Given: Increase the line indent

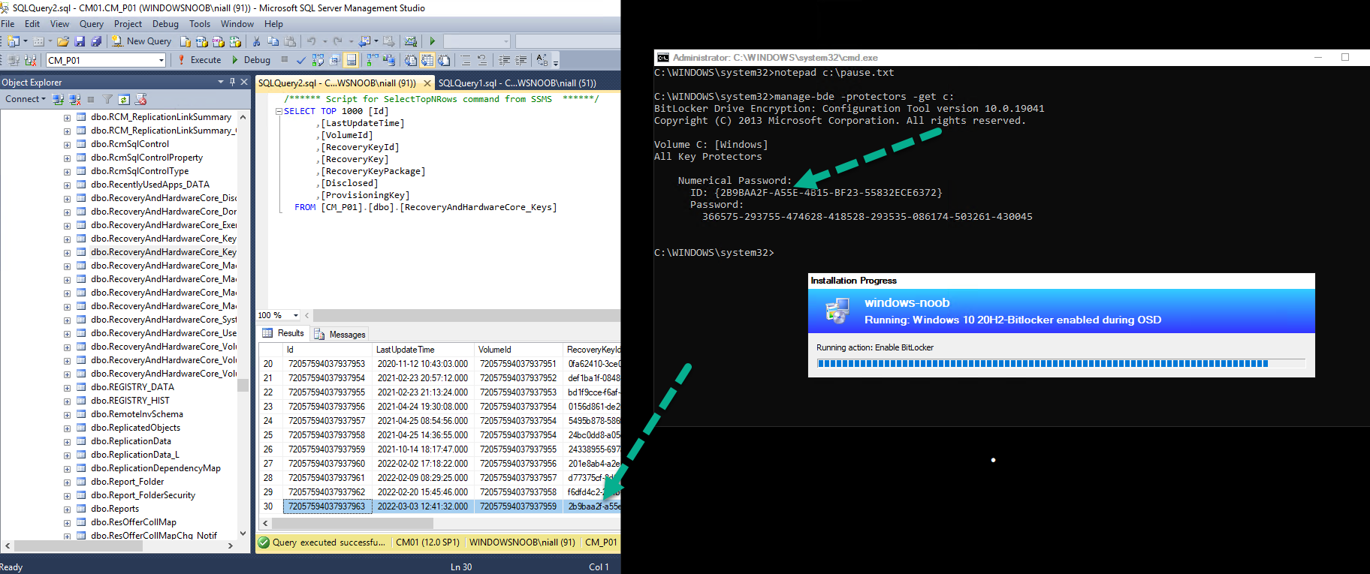Looking at the screenshot, I should pos(521,60).
